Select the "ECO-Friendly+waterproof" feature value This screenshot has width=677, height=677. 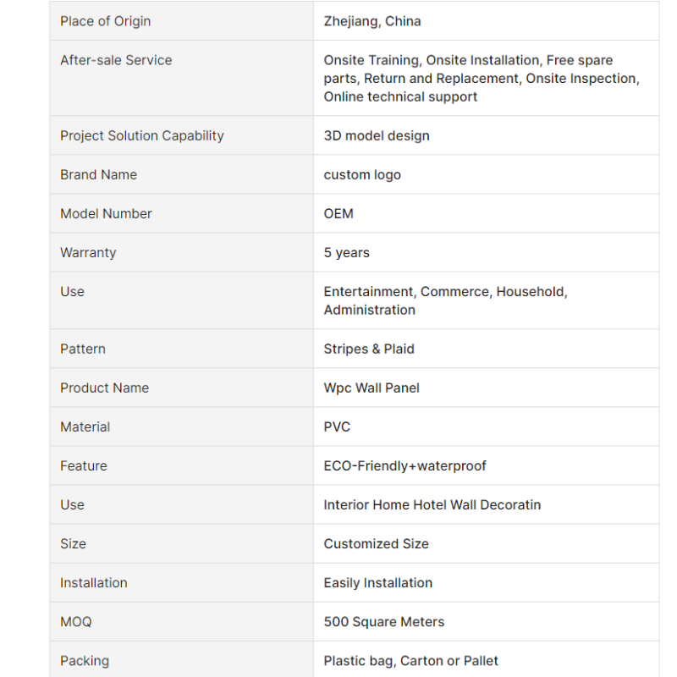coord(405,465)
